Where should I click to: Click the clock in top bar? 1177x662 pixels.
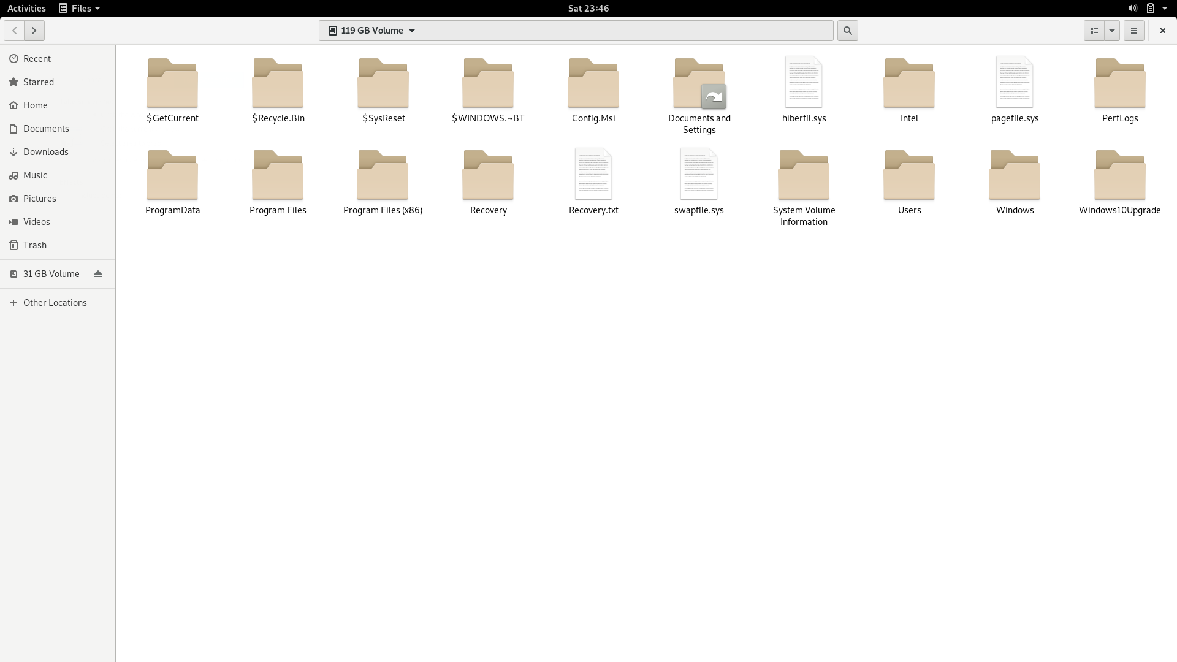588,8
